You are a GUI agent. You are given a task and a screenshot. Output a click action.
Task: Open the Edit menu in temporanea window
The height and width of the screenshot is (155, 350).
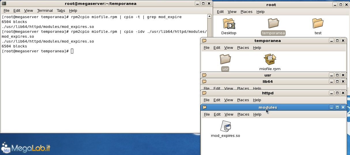pyautogui.click(x=217, y=48)
